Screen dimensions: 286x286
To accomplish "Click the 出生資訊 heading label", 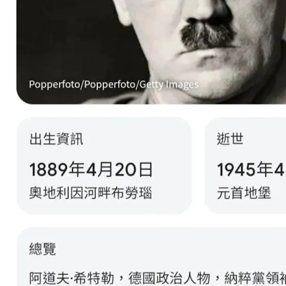I will [56, 139].
